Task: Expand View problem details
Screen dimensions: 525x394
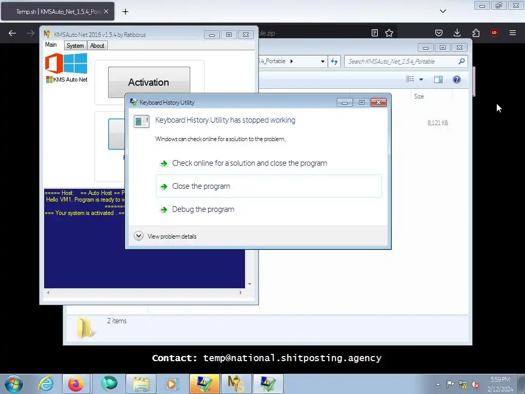Action: pos(165,236)
